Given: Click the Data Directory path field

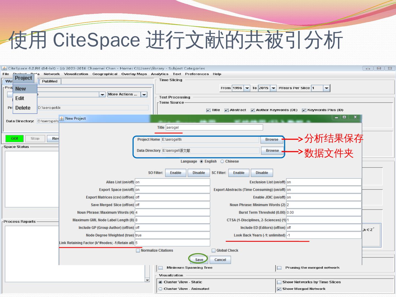Looking at the screenshot, I should 211,150.
